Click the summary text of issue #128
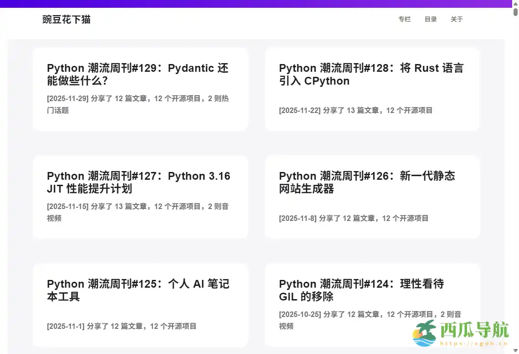 (354, 110)
